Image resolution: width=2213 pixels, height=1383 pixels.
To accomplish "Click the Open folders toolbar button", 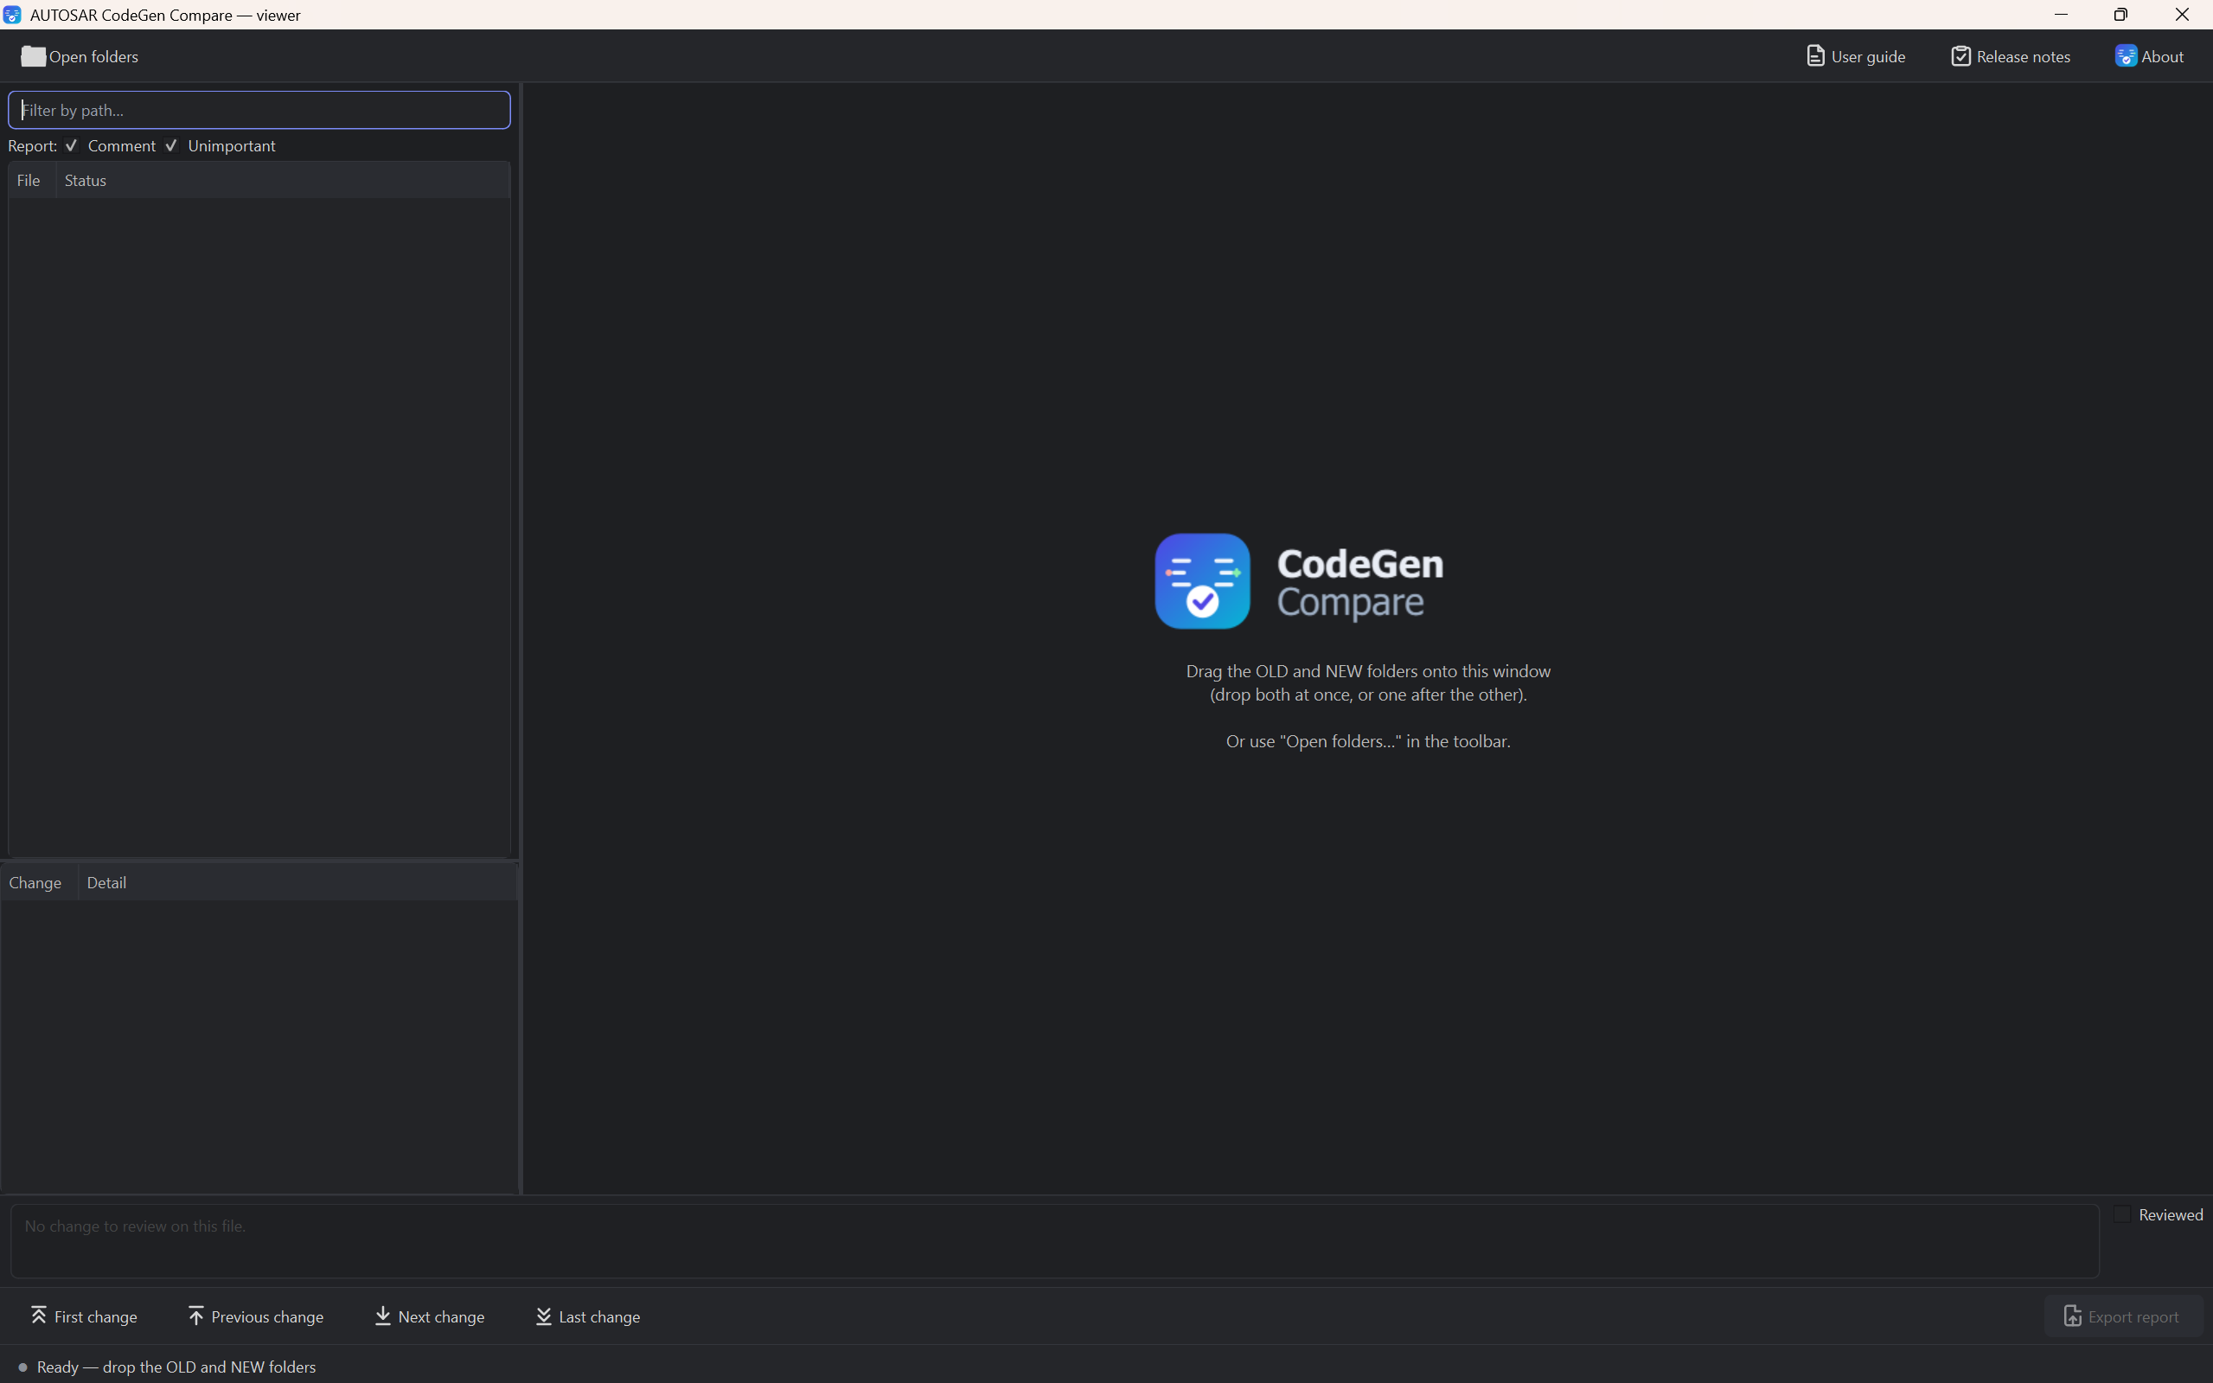I will 80,57.
